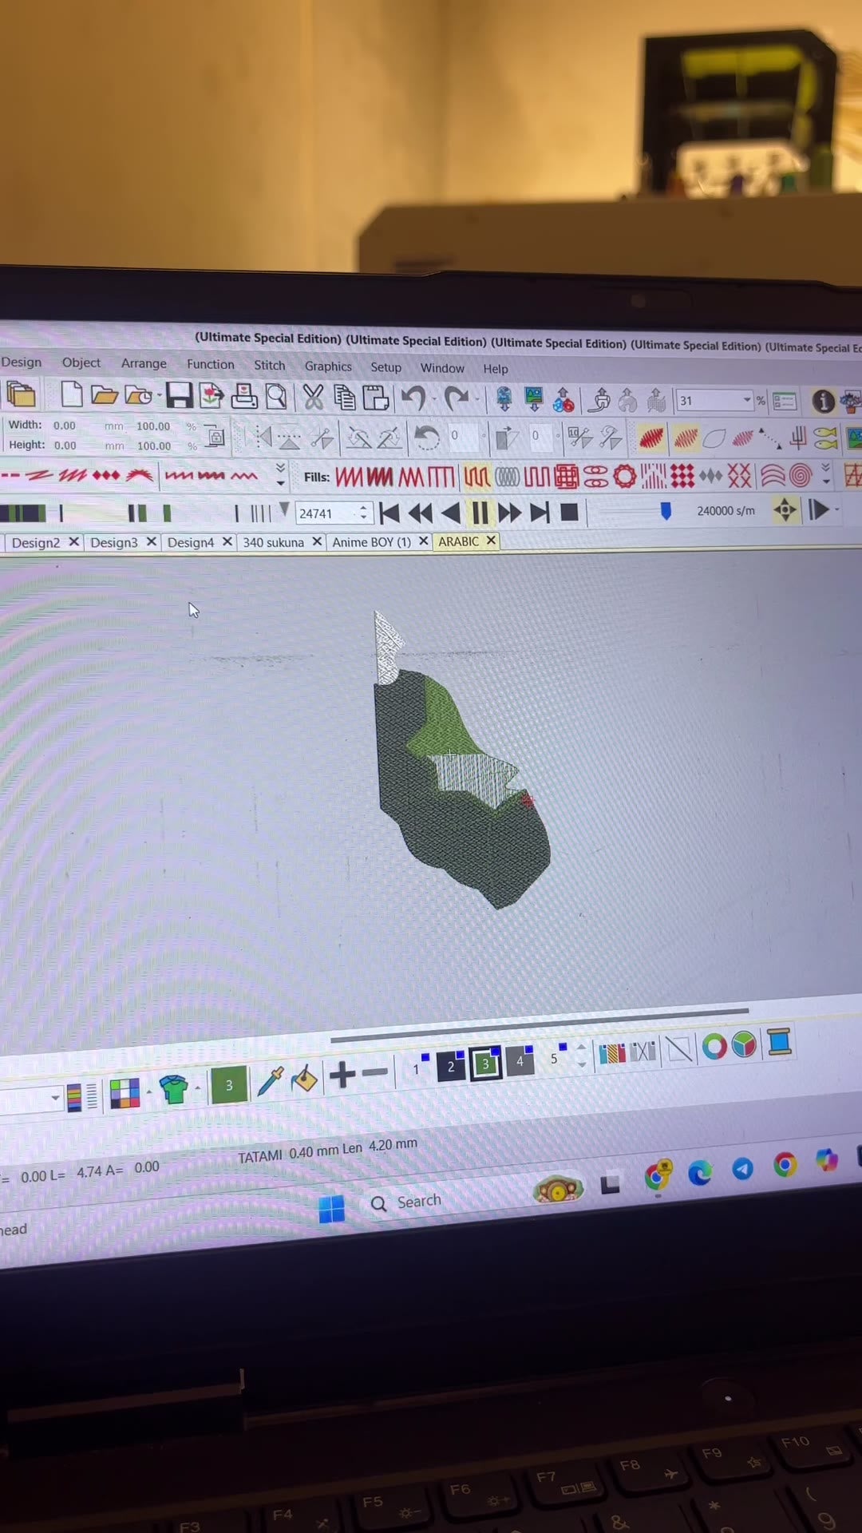Image resolution: width=862 pixels, height=1533 pixels.
Task: Open the Arrange menu
Action: coord(144,363)
